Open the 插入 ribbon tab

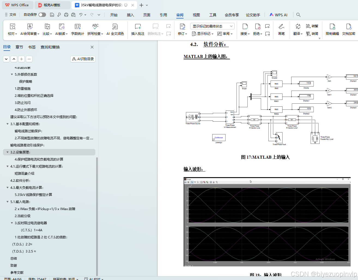pos(131,15)
